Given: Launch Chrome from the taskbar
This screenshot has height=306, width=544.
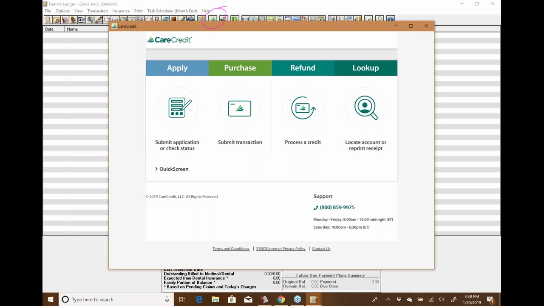Looking at the screenshot, I should tap(281, 299).
